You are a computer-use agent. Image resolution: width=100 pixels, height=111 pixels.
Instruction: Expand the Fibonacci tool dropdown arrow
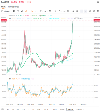52,11
